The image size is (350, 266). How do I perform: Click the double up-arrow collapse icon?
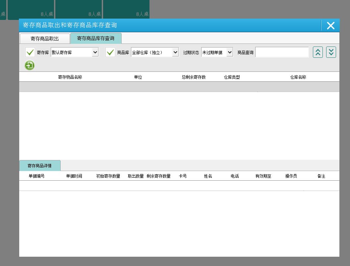click(x=318, y=52)
